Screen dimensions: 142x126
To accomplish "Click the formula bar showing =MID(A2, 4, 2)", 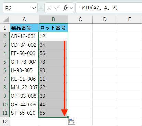I will [x=109, y=8].
